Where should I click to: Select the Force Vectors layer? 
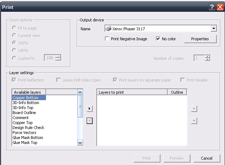point(24,133)
